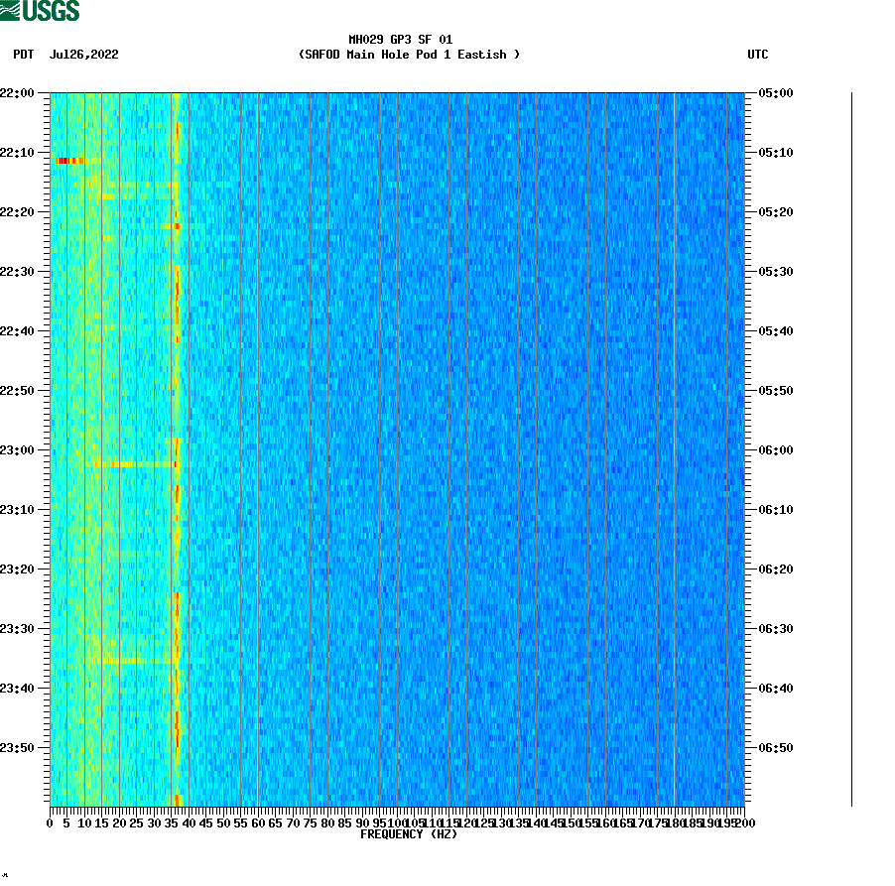Viewport: 895px width, 886px height.
Task: Click the USGS logo
Action: [x=40, y=12]
